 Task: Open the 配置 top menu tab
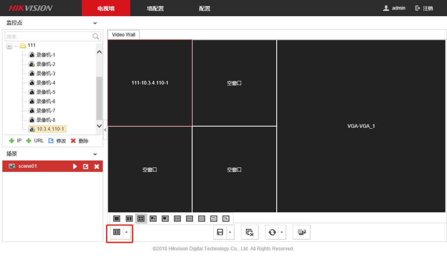(x=204, y=8)
